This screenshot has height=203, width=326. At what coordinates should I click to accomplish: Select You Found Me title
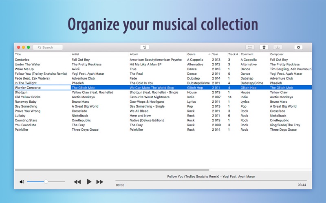25,125
